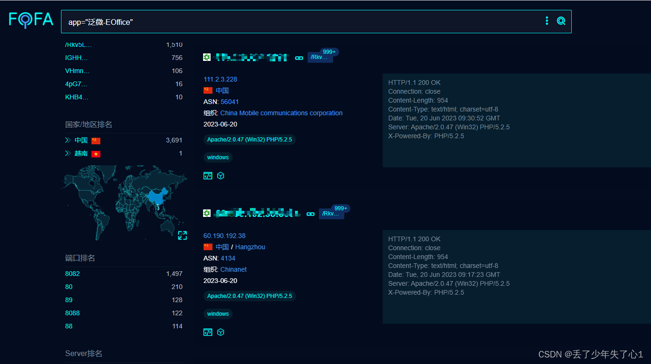This screenshot has height=364, width=651.
Task: Select the VHmn... ranking entry
Action: pos(77,71)
